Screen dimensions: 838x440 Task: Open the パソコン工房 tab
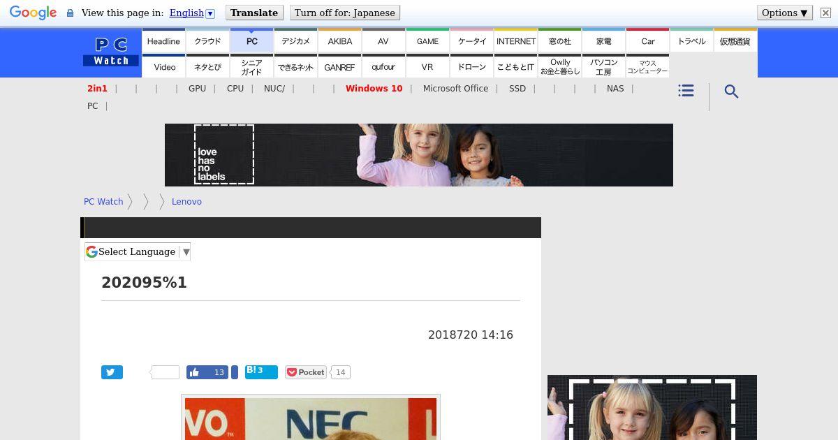(x=604, y=66)
